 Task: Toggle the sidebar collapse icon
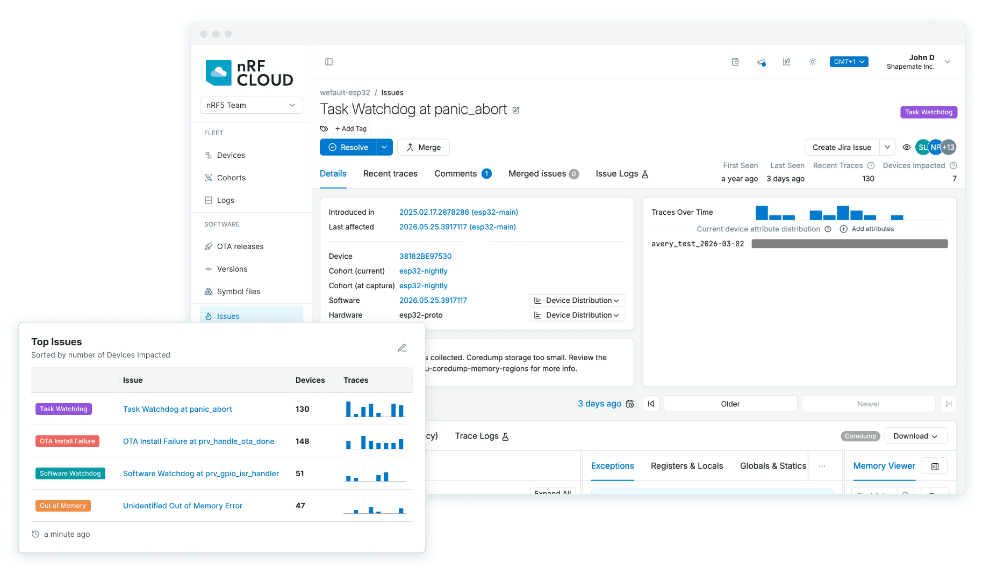pos(329,62)
